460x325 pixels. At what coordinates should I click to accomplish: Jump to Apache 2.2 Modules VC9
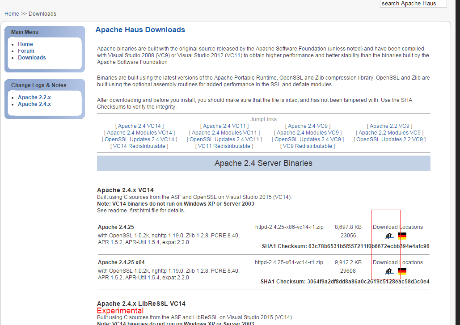[390, 133]
